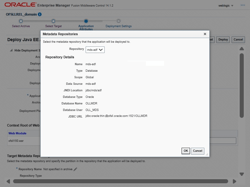Open the weblogic user menu
This screenshot has width=250, height=187.
point(226,6)
